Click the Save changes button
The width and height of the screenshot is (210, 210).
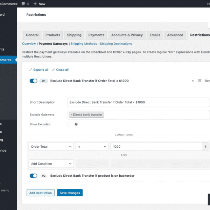pos(70,193)
